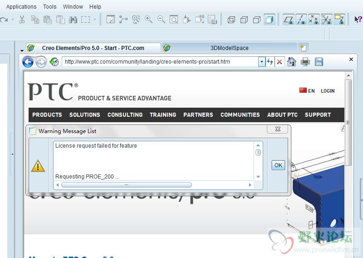Open the Help menu

tap(95, 7)
